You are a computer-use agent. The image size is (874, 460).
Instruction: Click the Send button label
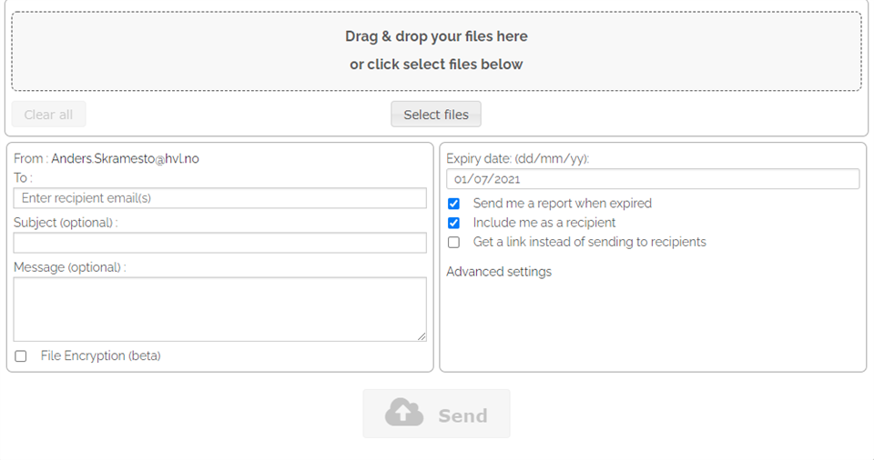pyautogui.click(x=462, y=415)
